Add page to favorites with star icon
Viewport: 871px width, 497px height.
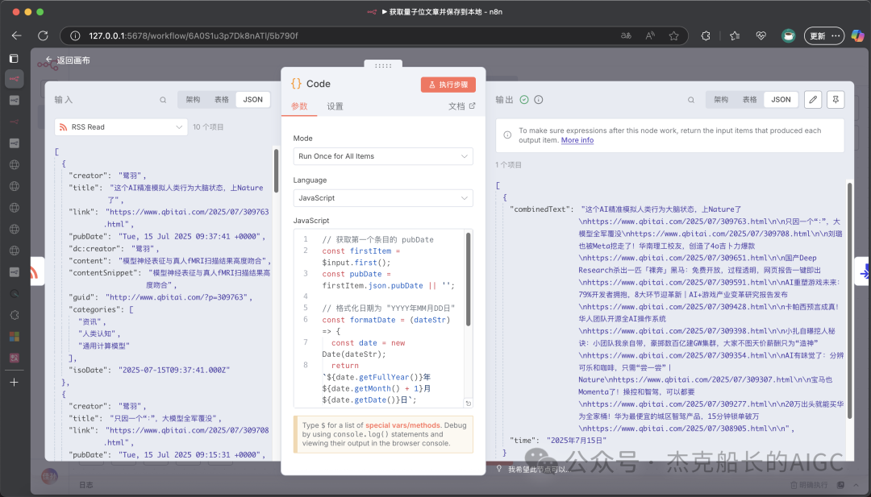point(673,35)
